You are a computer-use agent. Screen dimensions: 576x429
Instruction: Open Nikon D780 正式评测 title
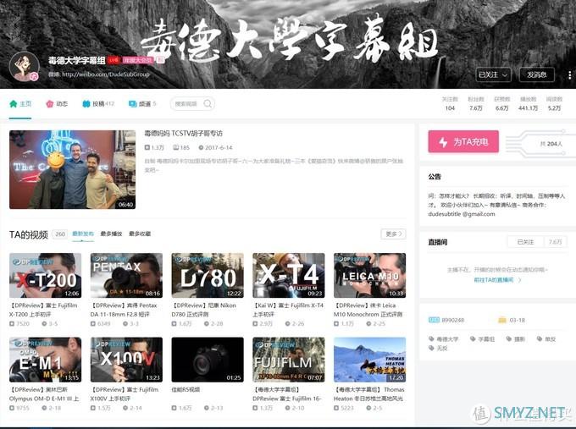(x=204, y=310)
